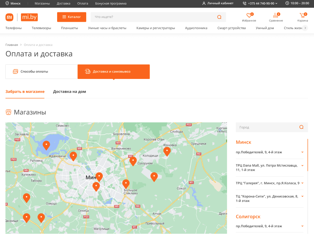Open the Избранное favorites heart icon
Screen dimensions: 314x241
point(249,16)
